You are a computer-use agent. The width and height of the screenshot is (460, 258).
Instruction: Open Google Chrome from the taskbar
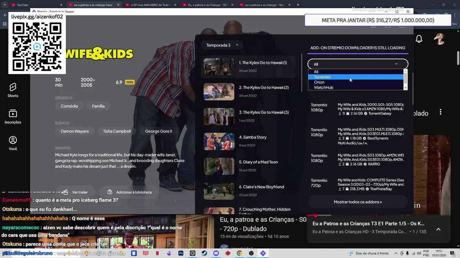239,253
